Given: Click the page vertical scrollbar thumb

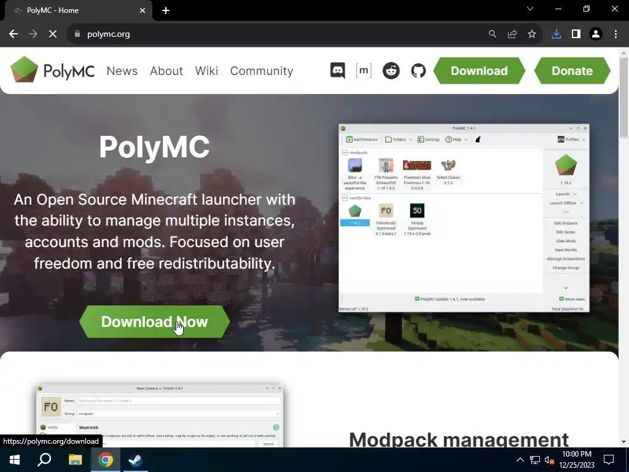Looking at the screenshot, I should click(x=623, y=98).
